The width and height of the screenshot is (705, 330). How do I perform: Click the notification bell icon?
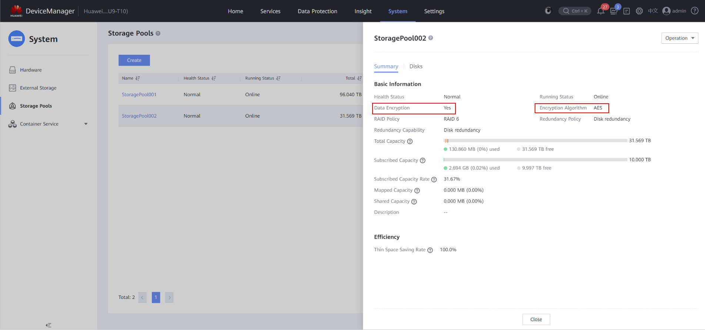click(x=601, y=11)
